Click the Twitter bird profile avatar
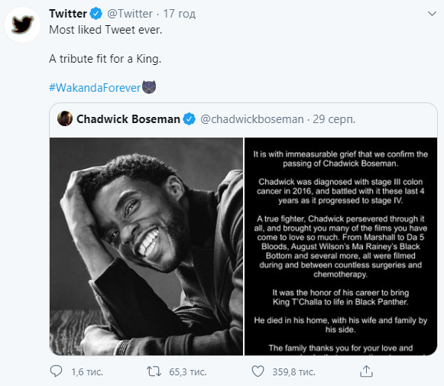The width and height of the screenshot is (444, 386). click(22, 25)
